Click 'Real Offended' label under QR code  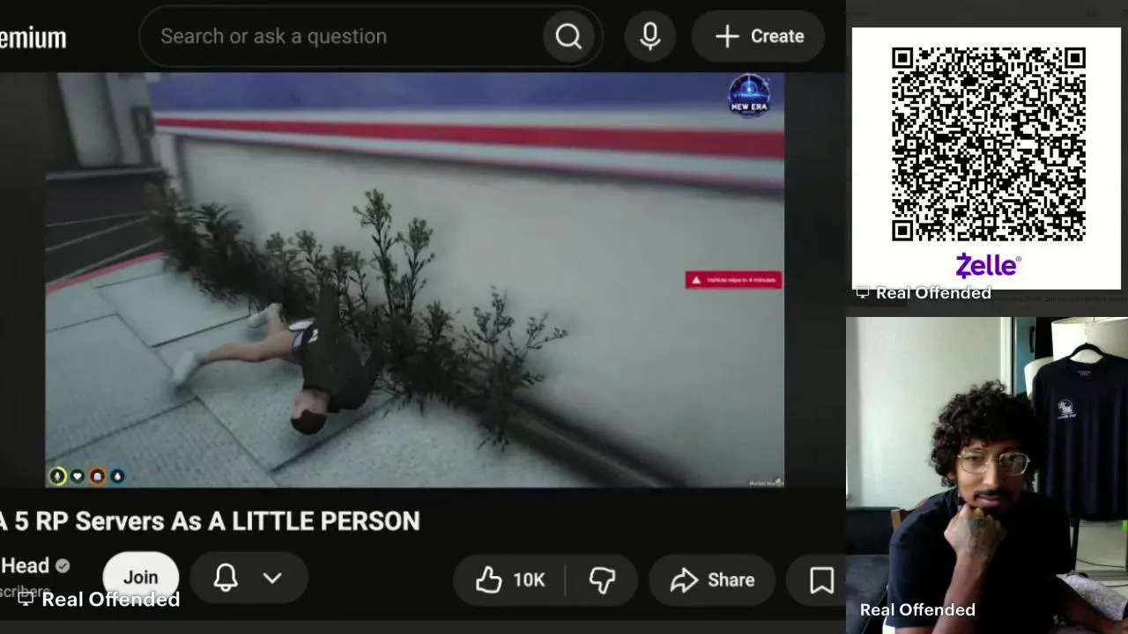(x=933, y=293)
